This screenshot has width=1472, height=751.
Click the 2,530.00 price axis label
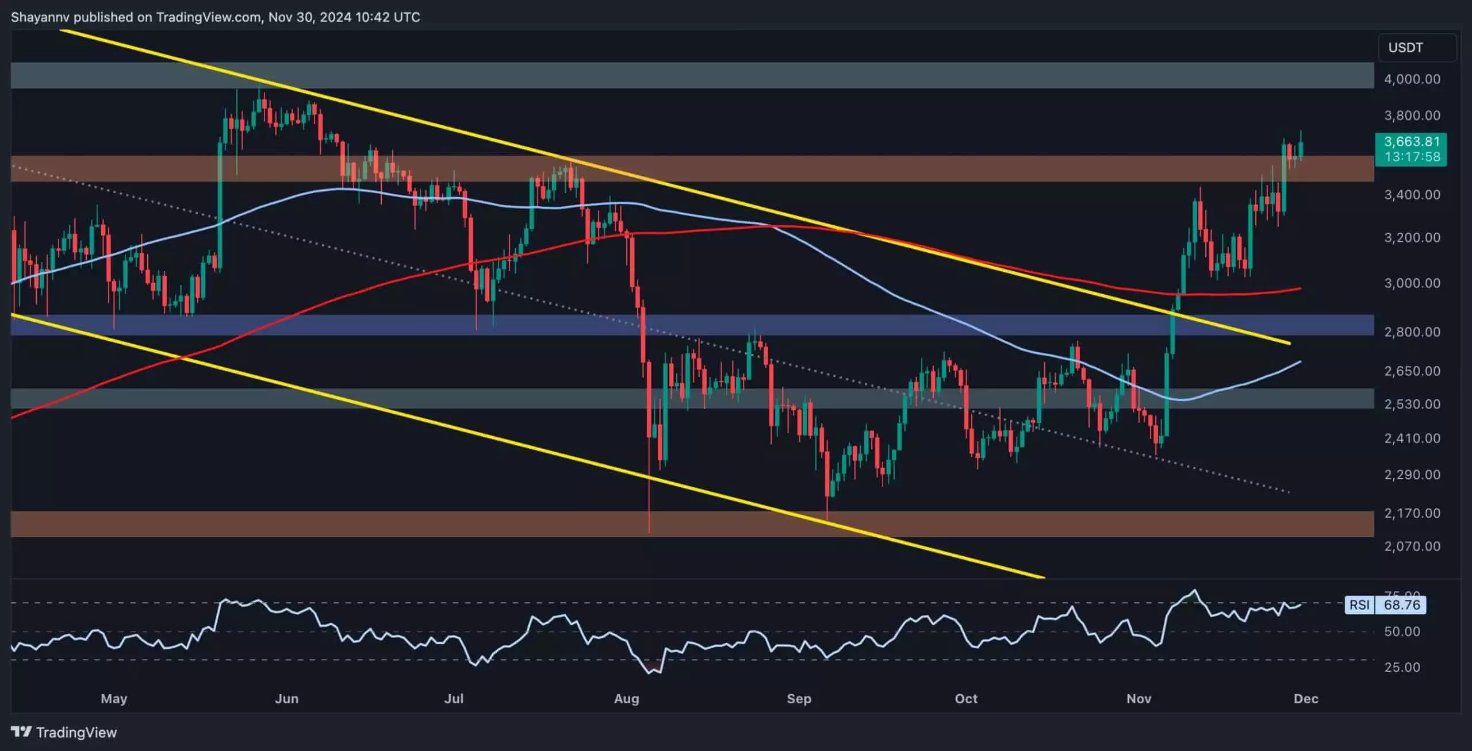click(1412, 405)
